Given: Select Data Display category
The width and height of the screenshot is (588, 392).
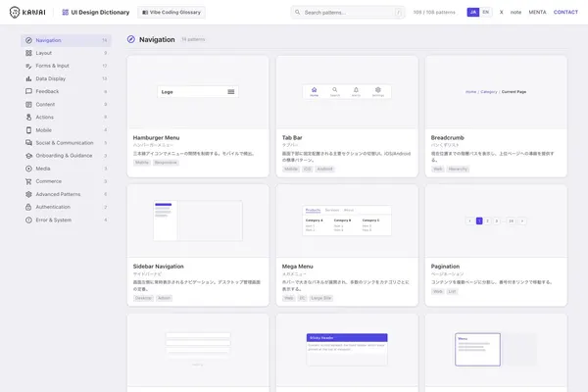Looking at the screenshot, I should (66, 78).
